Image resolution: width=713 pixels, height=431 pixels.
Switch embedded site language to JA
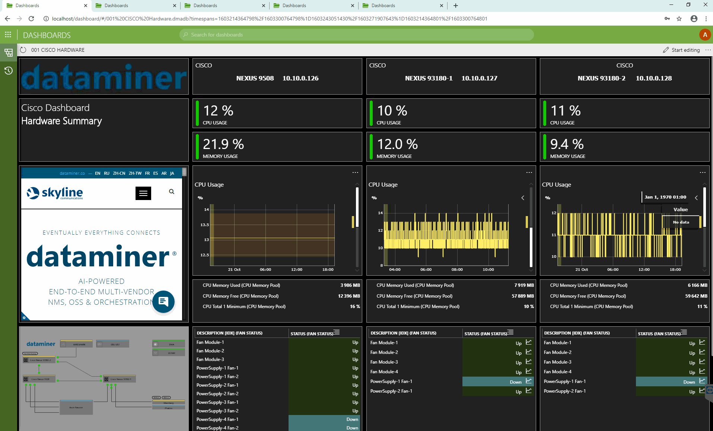(x=172, y=173)
